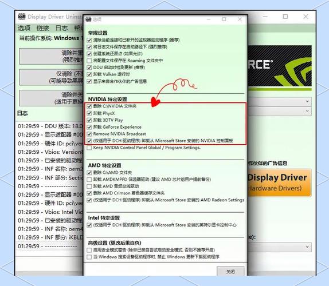The image size is (329, 286).
Task: Enable safe mode warning checkbox (启用安全模式警告)
Action: coord(89,250)
